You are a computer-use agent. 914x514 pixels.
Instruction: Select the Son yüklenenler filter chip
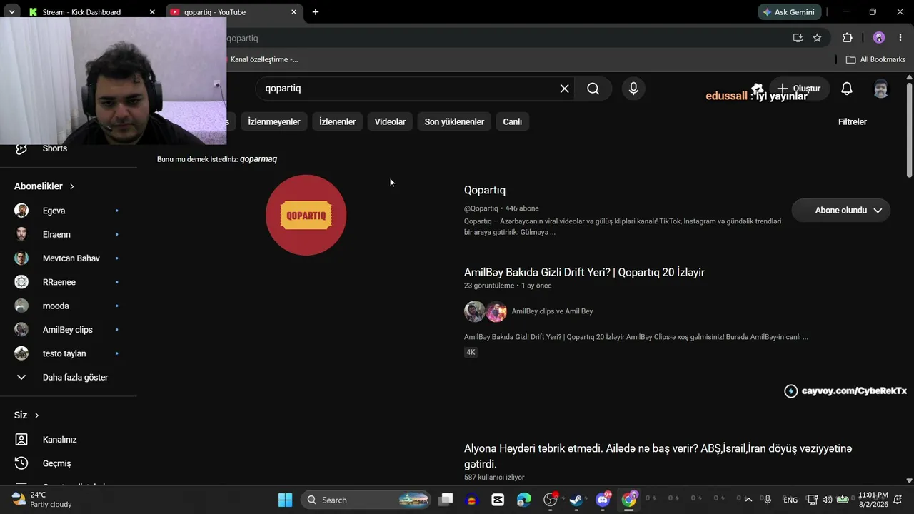[x=454, y=122]
